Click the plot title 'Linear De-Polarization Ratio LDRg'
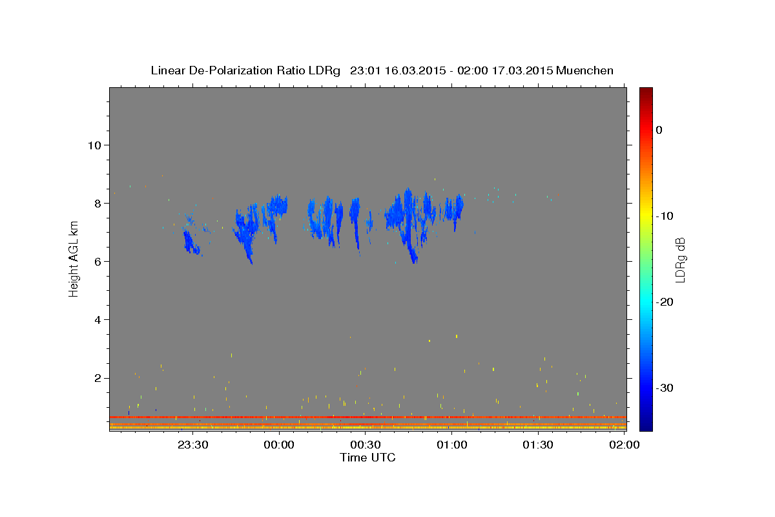 (x=245, y=70)
